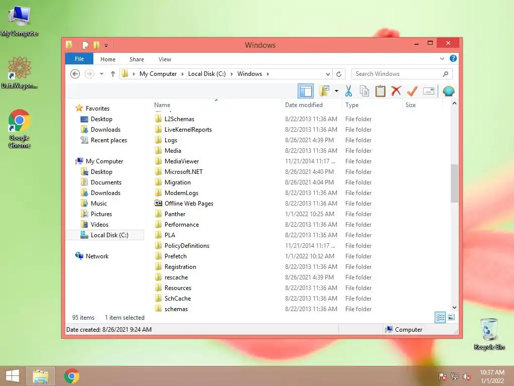Image resolution: width=514 pixels, height=386 pixels.
Task: Open the recent locations dropdown arrow
Action: (101, 74)
